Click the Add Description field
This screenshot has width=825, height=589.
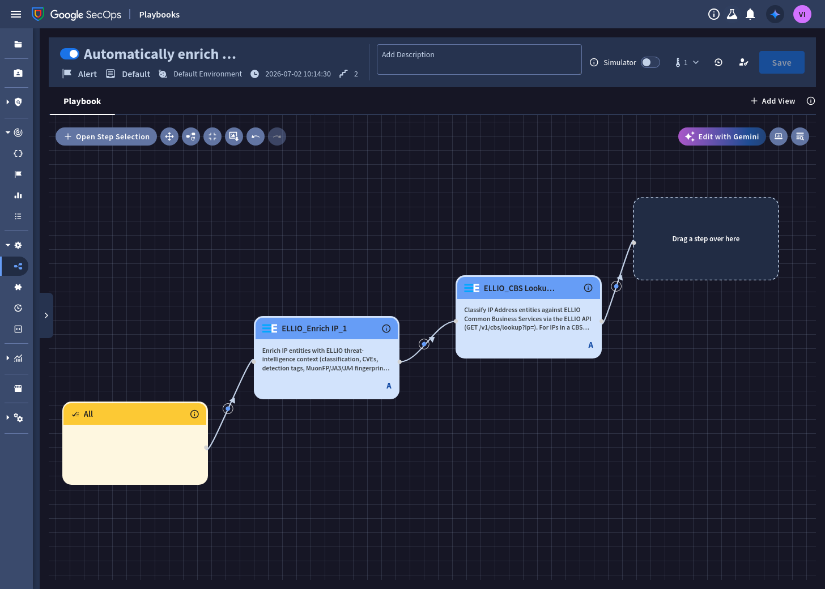click(x=479, y=59)
